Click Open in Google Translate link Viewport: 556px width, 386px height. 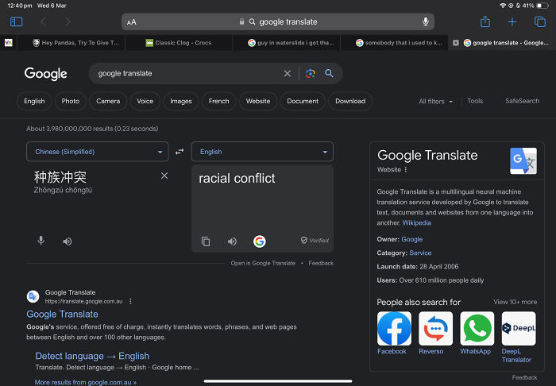[x=263, y=263]
